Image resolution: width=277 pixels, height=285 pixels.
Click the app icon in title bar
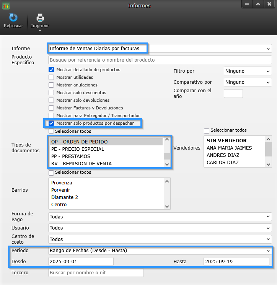[6, 5]
